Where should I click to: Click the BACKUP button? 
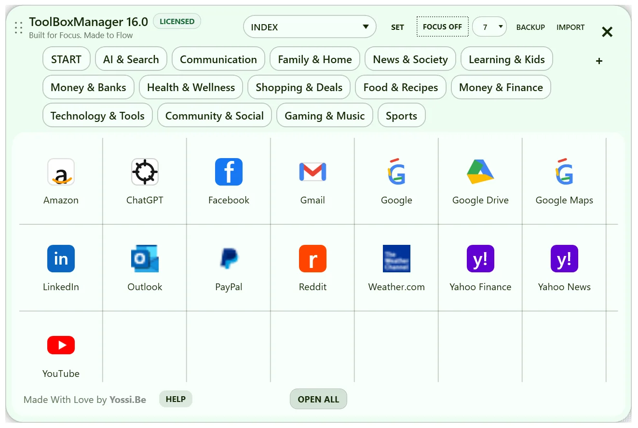point(530,27)
